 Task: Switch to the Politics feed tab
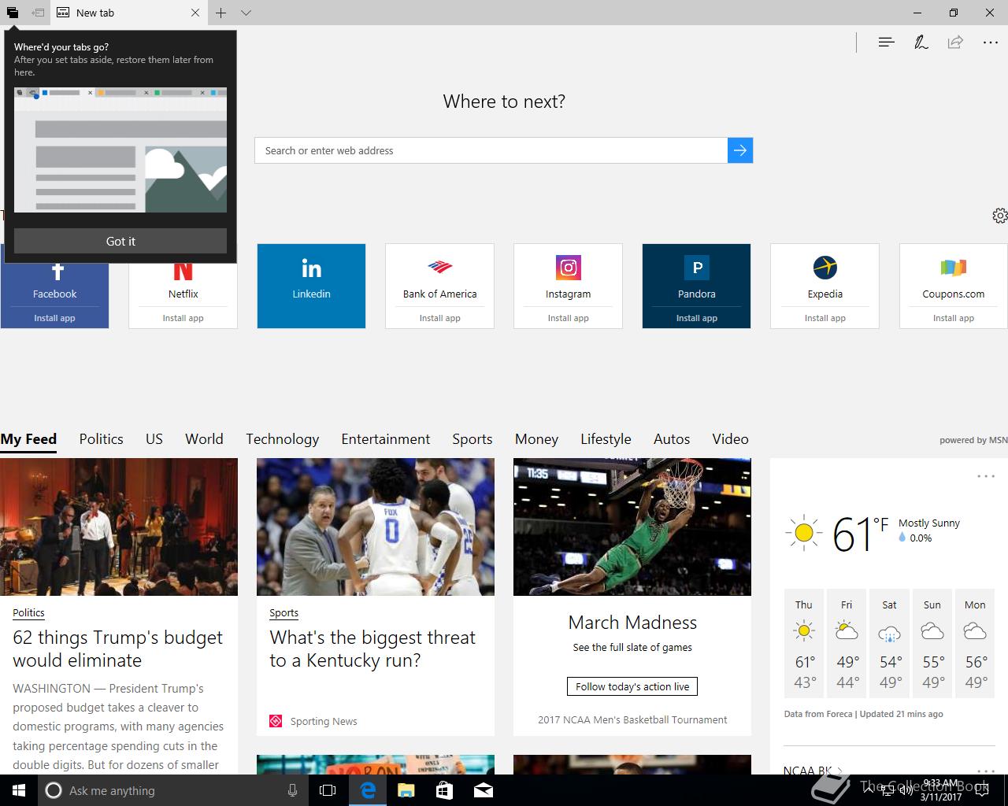click(101, 439)
